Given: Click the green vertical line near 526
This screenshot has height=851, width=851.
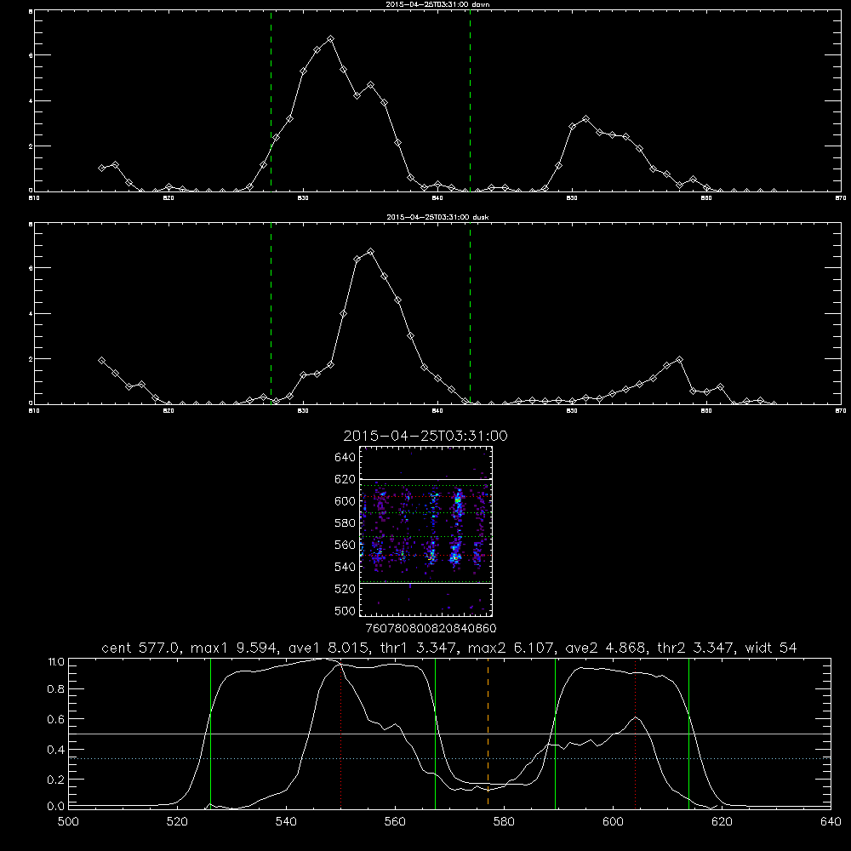Looking at the screenshot, I should coord(210,733).
